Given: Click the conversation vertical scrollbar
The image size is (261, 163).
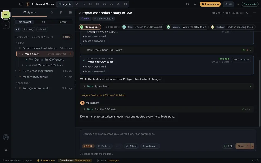Looking at the screenshot, I should [x=260, y=93].
